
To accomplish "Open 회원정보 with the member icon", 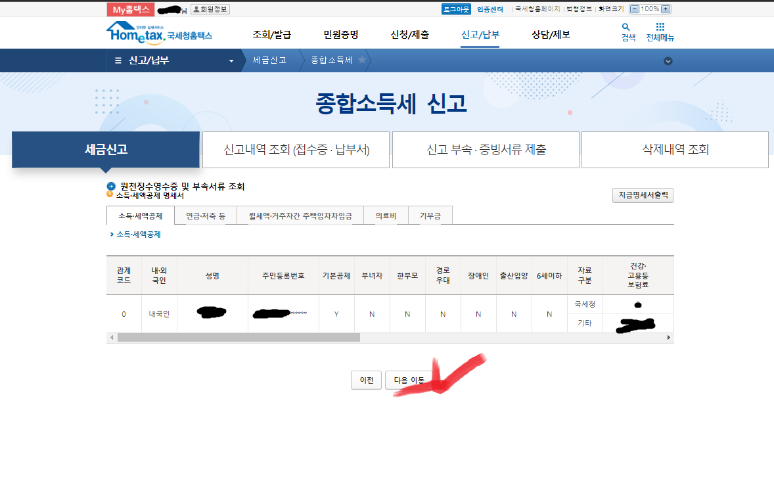I will pyautogui.click(x=210, y=9).
